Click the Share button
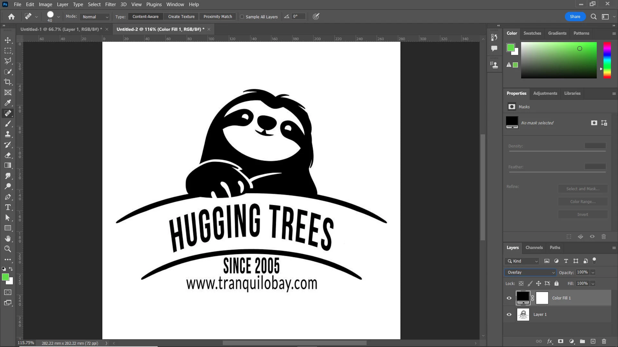The image size is (618, 347). (x=575, y=17)
